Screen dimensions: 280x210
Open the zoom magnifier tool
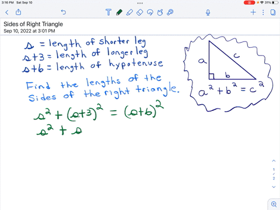[274, 204]
